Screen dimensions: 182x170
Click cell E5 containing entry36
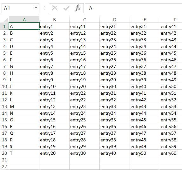pyautogui.click(x=145, y=53)
